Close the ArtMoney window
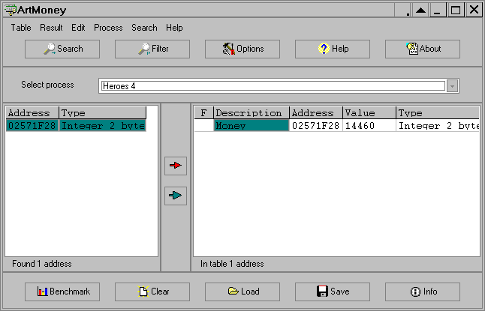The width and height of the screenshot is (485, 311). pyautogui.click(x=474, y=10)
